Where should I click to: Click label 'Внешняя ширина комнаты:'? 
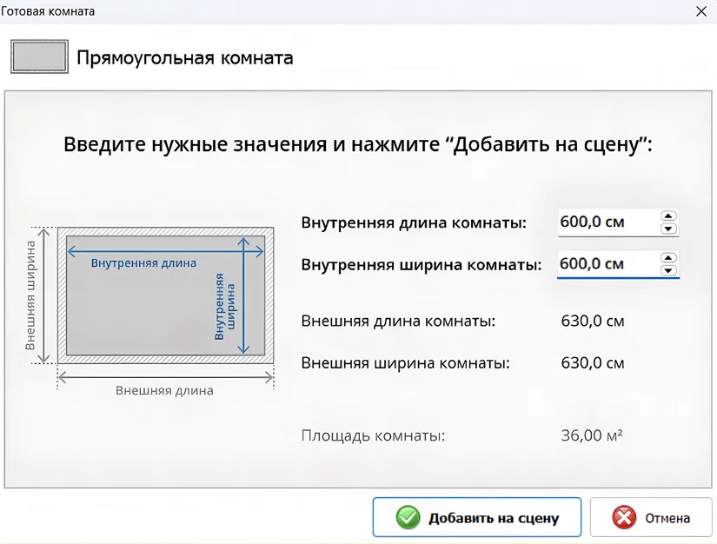click(x=405, y=363)
